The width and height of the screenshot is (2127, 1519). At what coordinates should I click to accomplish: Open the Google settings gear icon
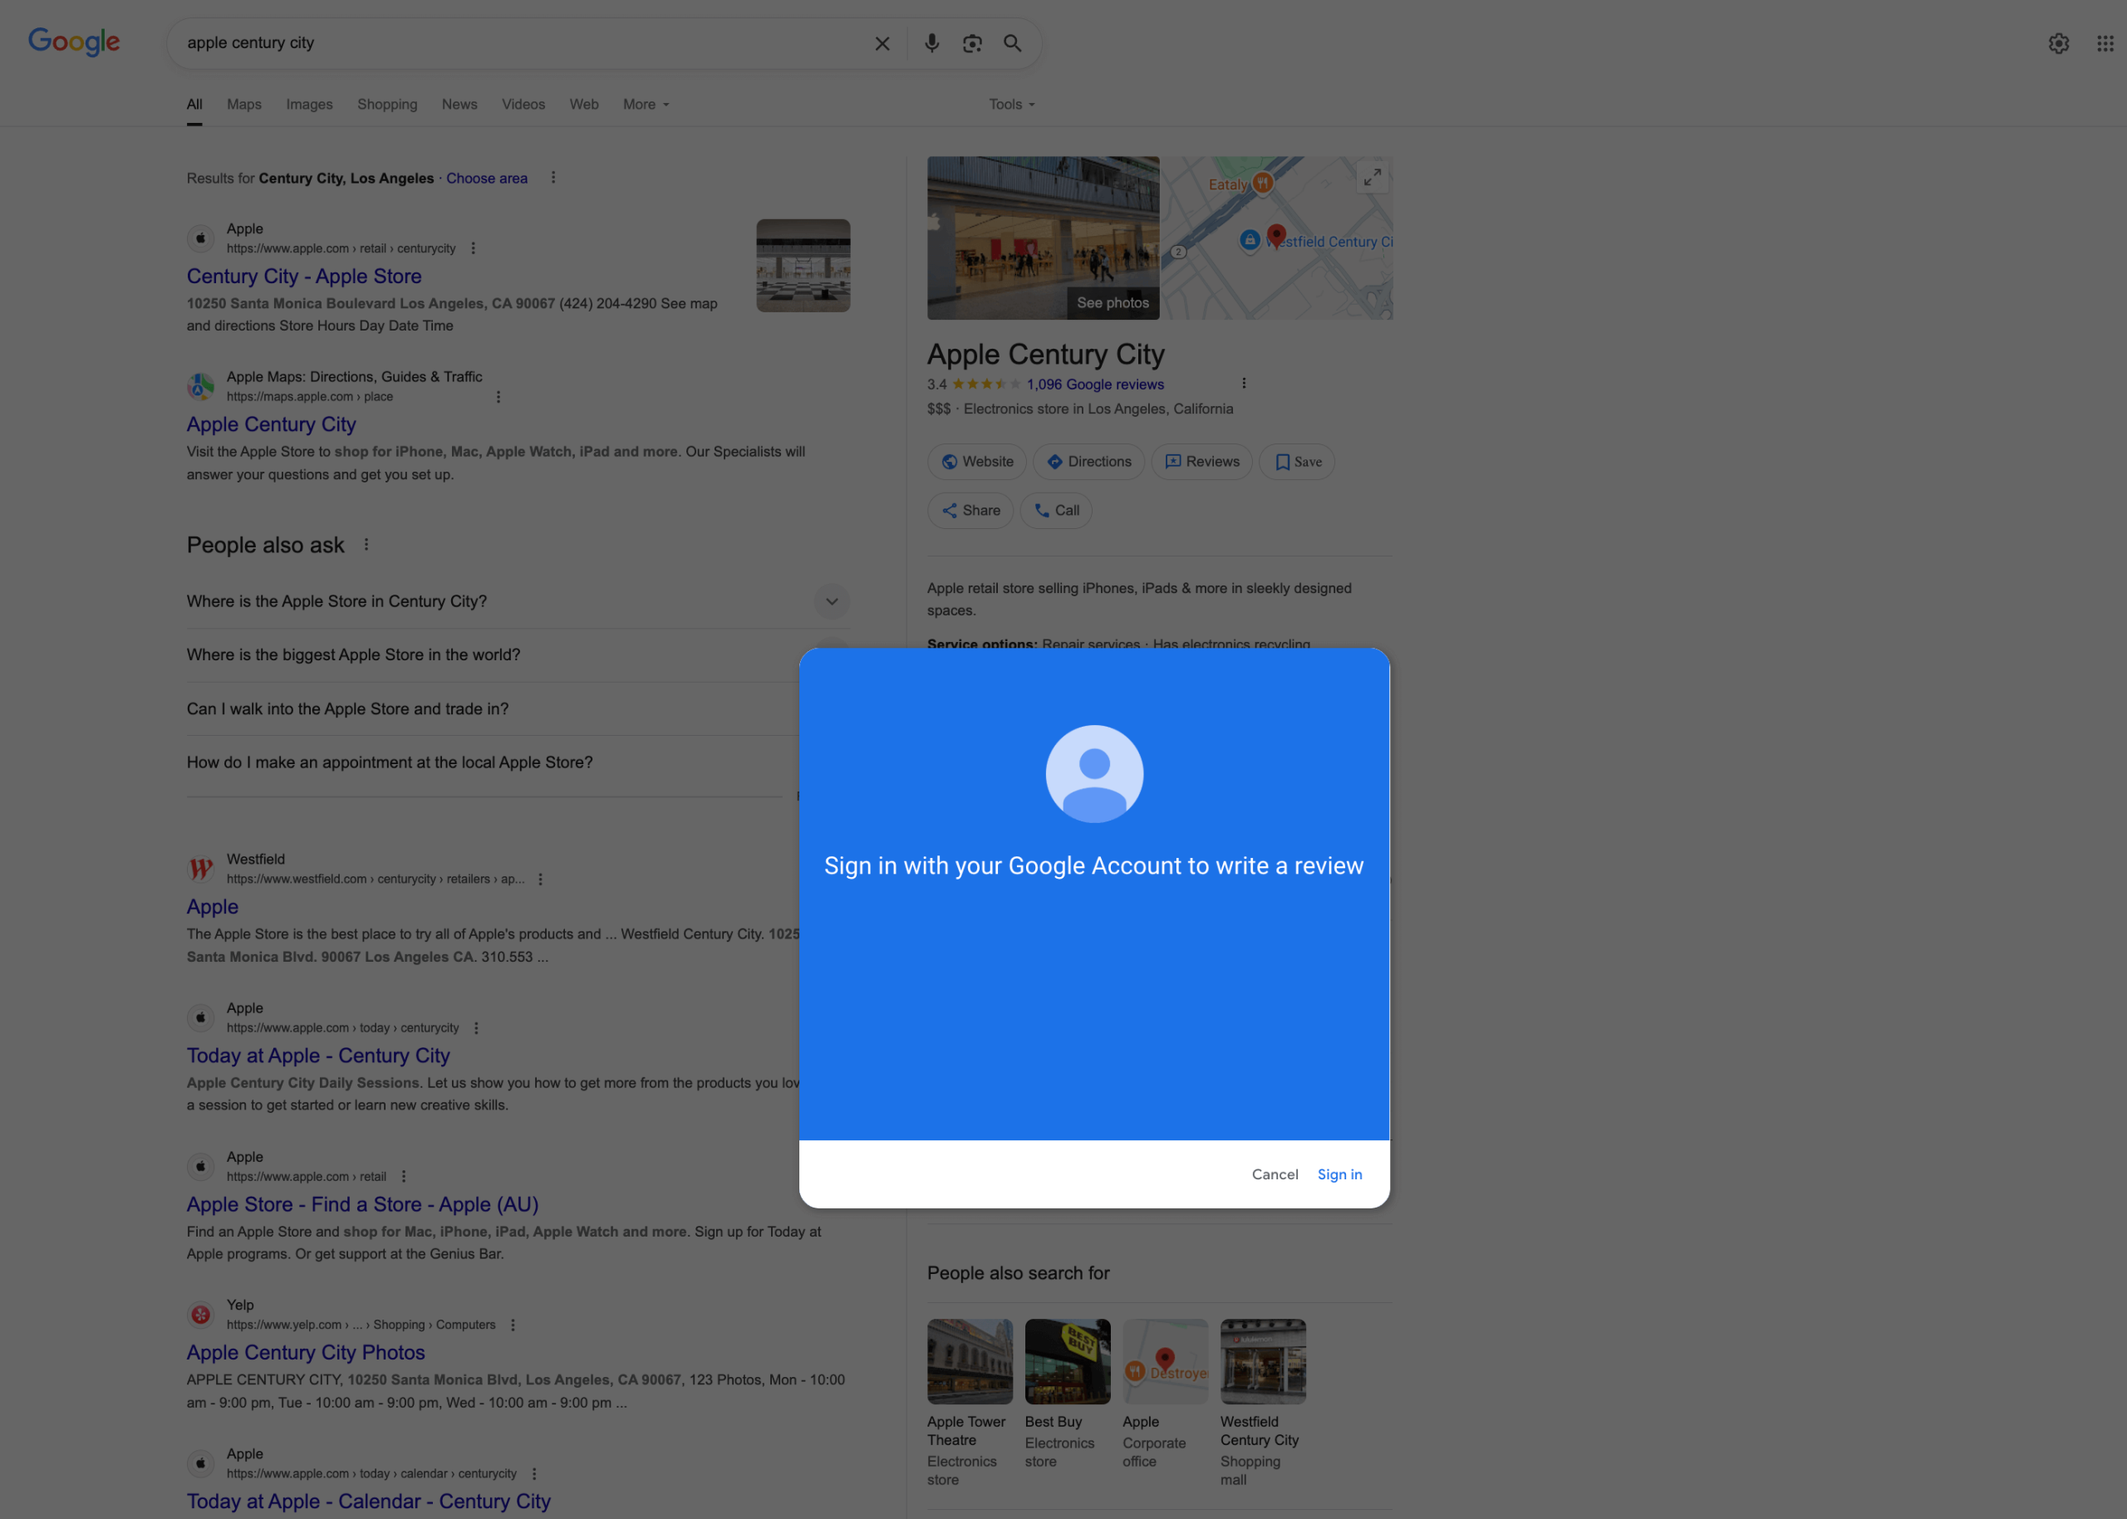pyautogui.click(x=2058, y=43)
